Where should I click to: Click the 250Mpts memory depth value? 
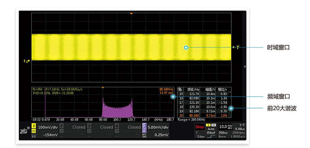coord(239,133)
